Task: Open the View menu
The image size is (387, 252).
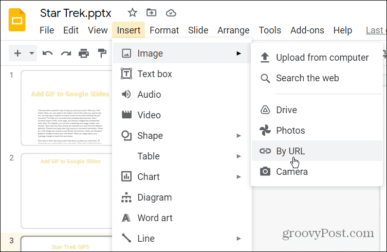Action: tap(98, 30)
